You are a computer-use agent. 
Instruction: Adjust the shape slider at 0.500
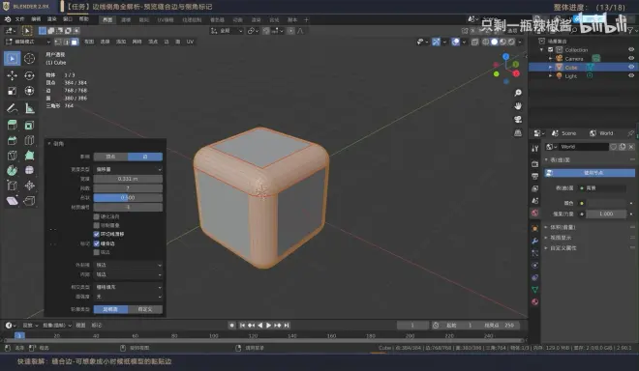pos(128,198)
